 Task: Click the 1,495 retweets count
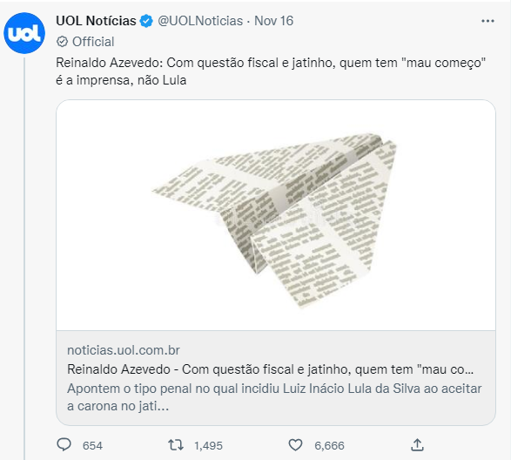(208, 445)
